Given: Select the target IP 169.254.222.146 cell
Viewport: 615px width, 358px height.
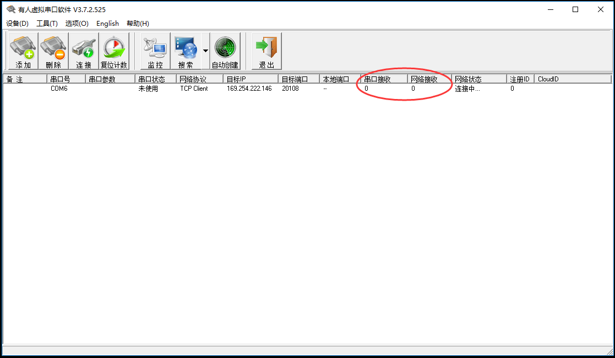Looking at the screenshot, I should (x=249, y=89).
